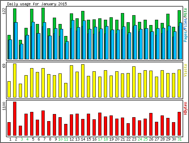
Task: Click the yellow Visits bar for day 23
Action: point(134,82)
